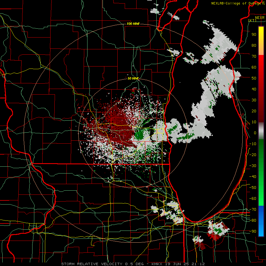Click the dark blue segment of the color bar
The width and height of the screenshot is (266, 266).
(261, 210)
